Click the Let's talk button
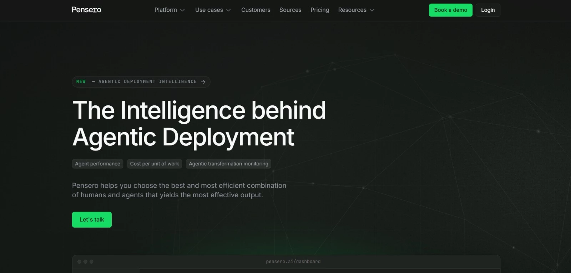Viewport: 571px width, 273px height. (92, 219)
